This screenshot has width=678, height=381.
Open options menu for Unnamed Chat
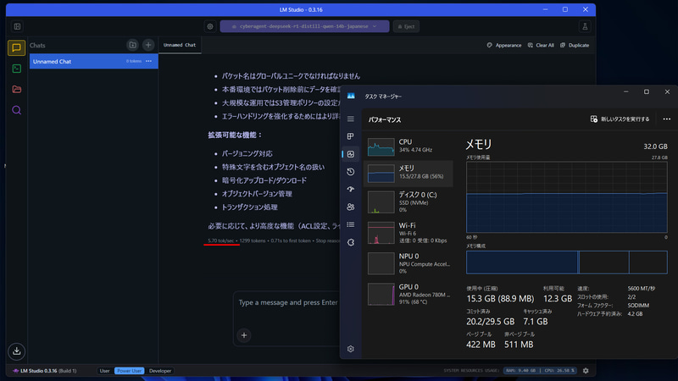click(x=149, y=61)
